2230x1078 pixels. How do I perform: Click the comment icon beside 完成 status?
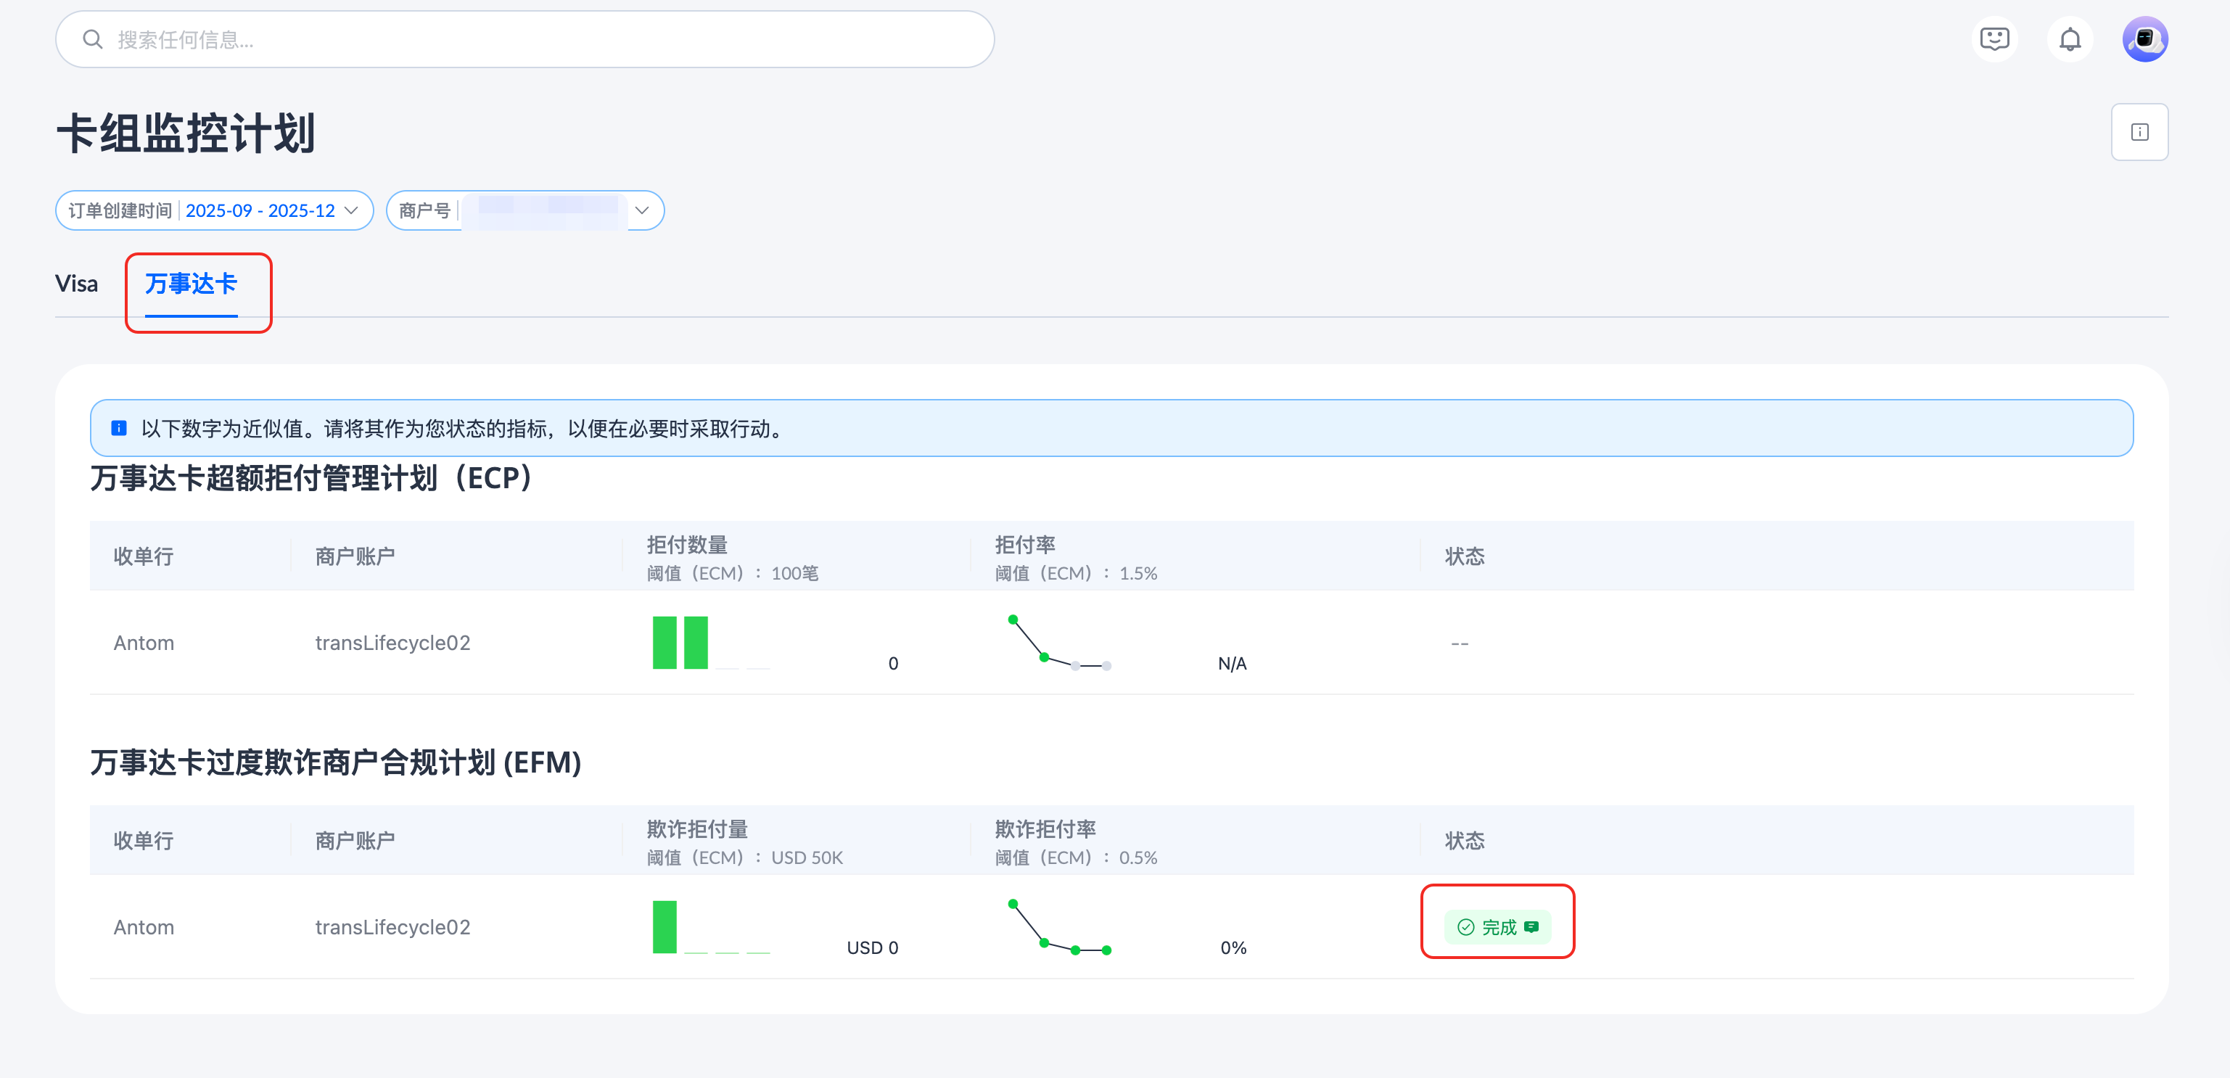click(x=1531, y=926)
